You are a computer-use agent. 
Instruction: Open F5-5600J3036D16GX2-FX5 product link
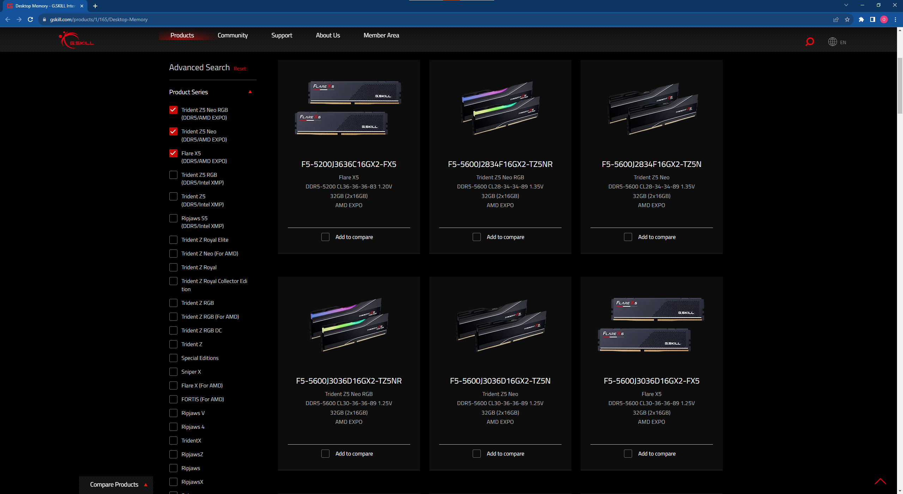(651, 381)
